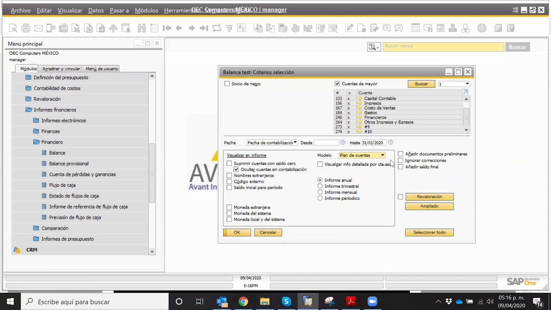Open print preview from toolbar
Image resolution: width=551 pixels, height=310 pixels.
13,28
